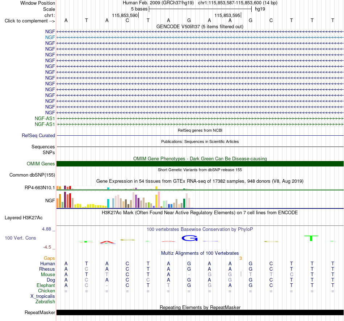Click 'Publications: Sequences in Scientific Articles' title

click(x=200, y=142)
